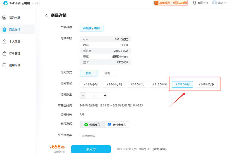Open 商品详情 in the sidebar
230x154 pixels.
pyautogui.click(x=14, y=30)
